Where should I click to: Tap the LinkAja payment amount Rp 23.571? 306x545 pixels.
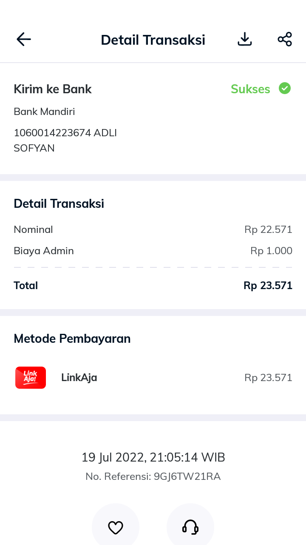[x=268, y=378]
